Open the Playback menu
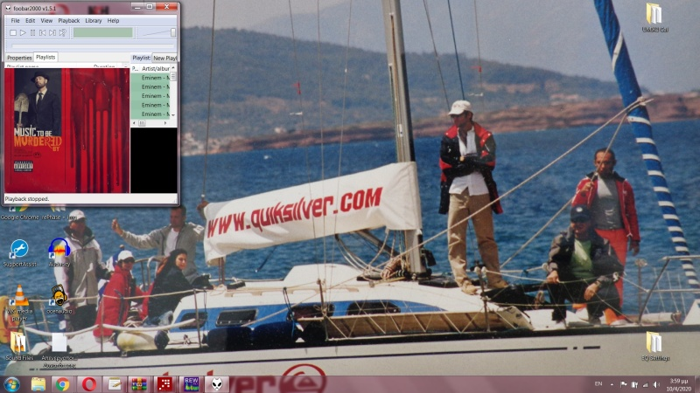The image size is (700, 393). 69,20
